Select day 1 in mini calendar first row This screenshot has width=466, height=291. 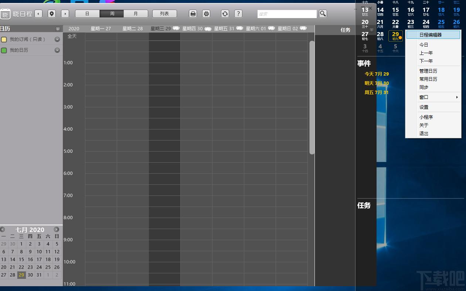click(x=21, y=244)
